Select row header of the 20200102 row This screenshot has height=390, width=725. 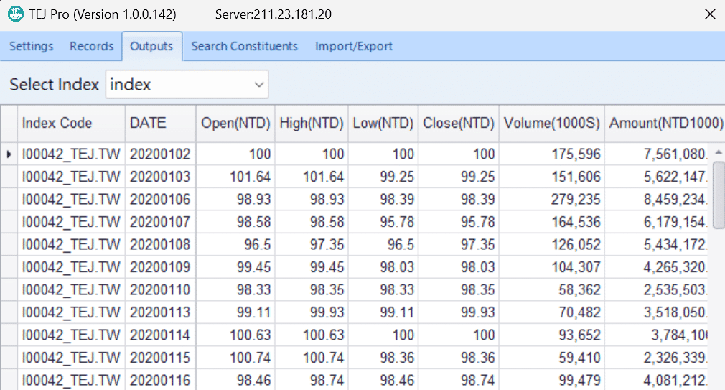point(9,154)
